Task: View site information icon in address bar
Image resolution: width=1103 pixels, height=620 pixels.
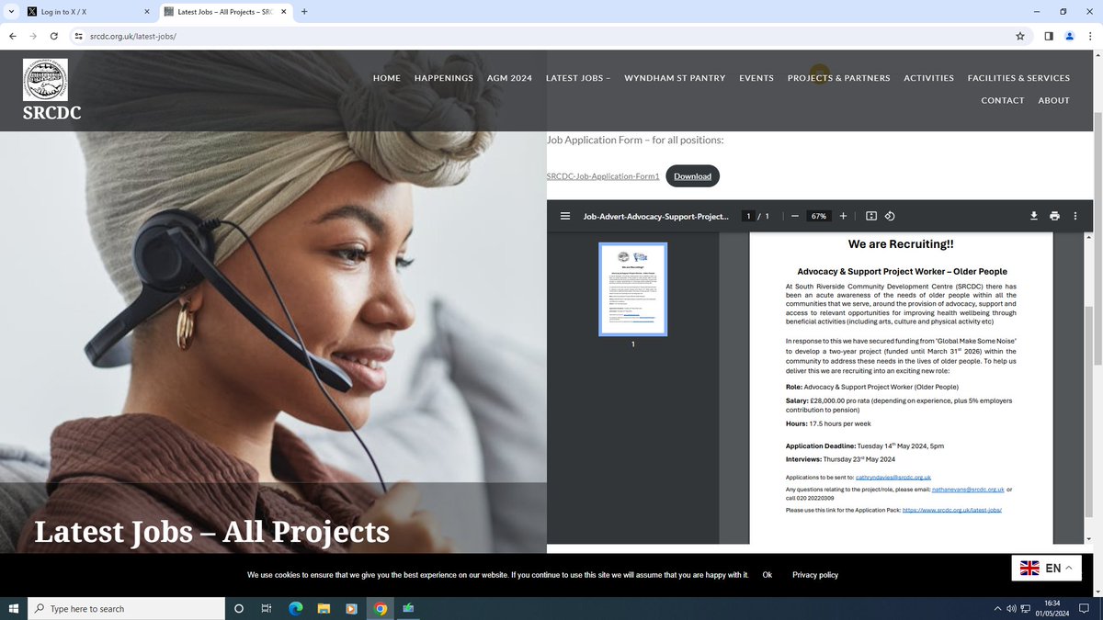Action: [79, 36]
